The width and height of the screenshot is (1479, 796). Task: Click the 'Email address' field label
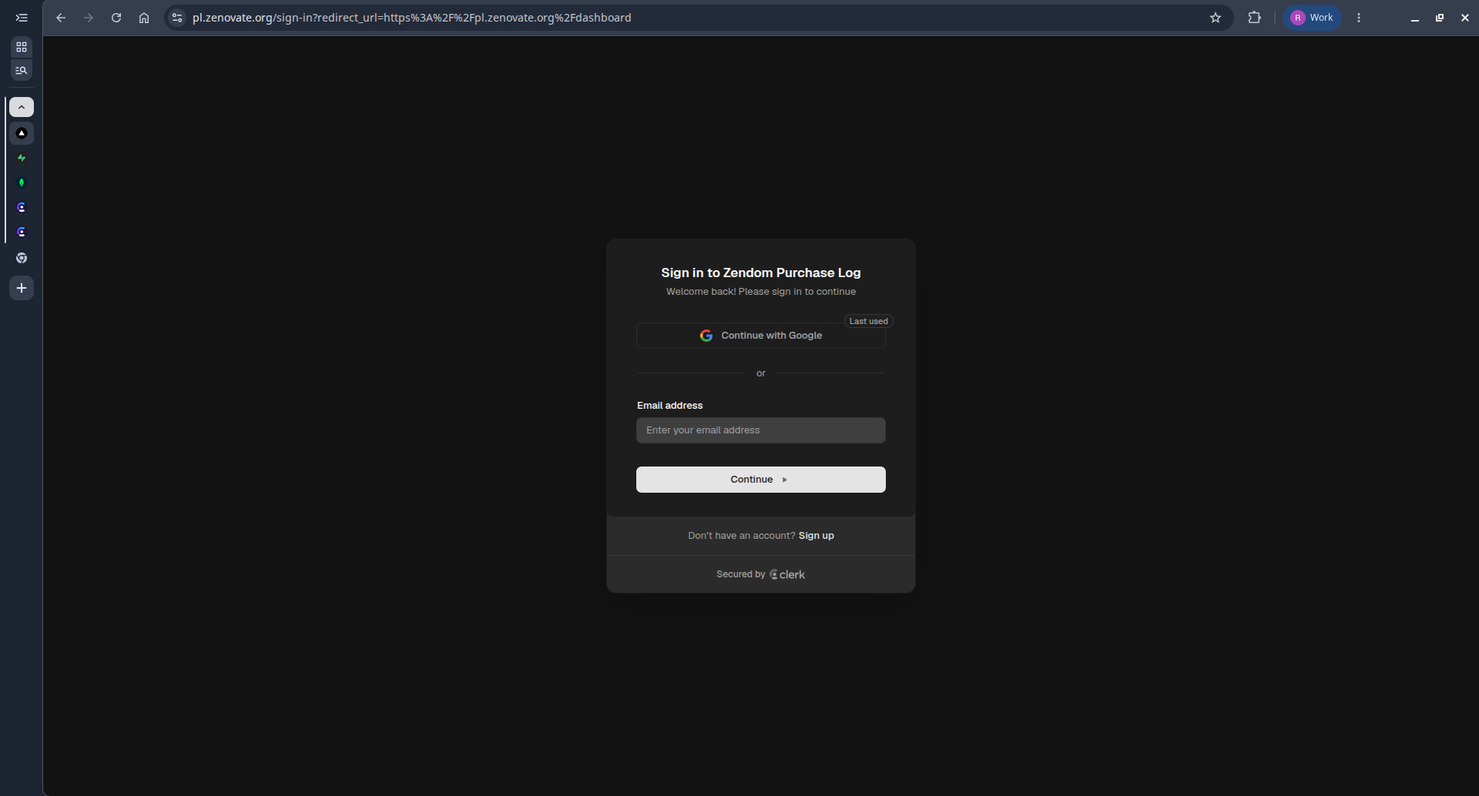(x=670, y=406)
